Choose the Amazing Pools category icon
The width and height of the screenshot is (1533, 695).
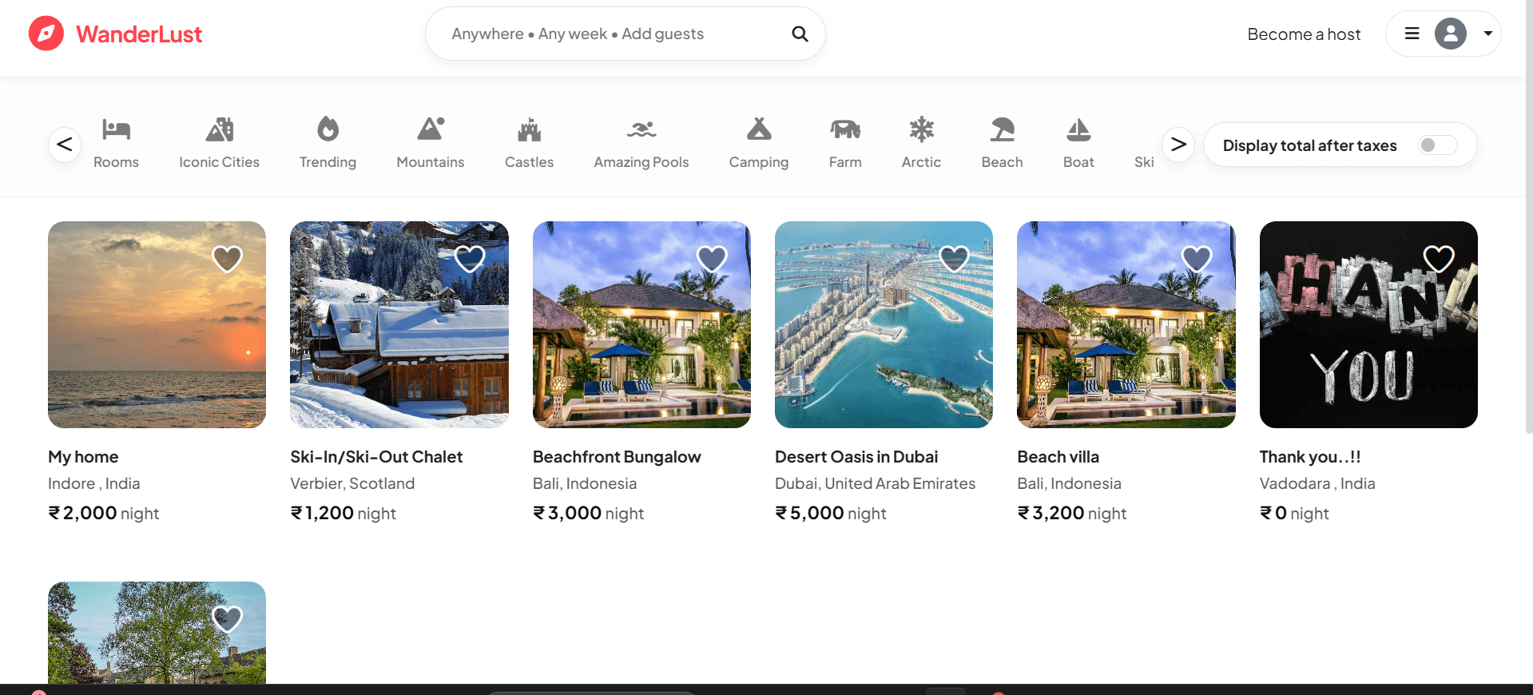pyautogui.click(x=641, y=129)
